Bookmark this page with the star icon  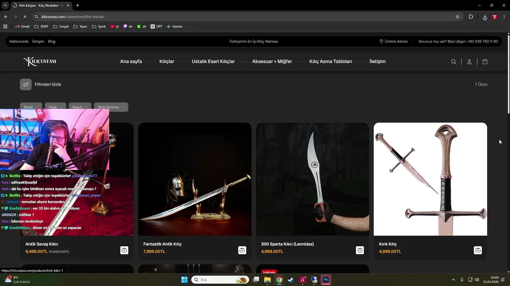[x=457, y=17]
